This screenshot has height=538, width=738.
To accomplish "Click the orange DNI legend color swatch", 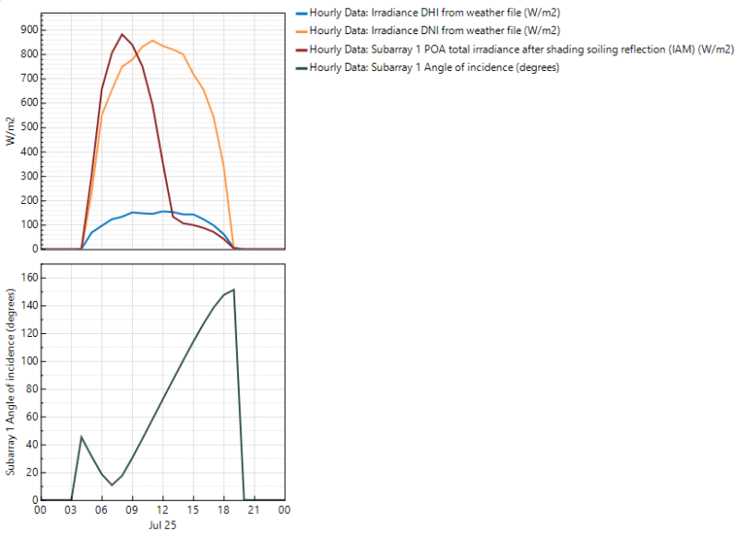I will 301,31.
